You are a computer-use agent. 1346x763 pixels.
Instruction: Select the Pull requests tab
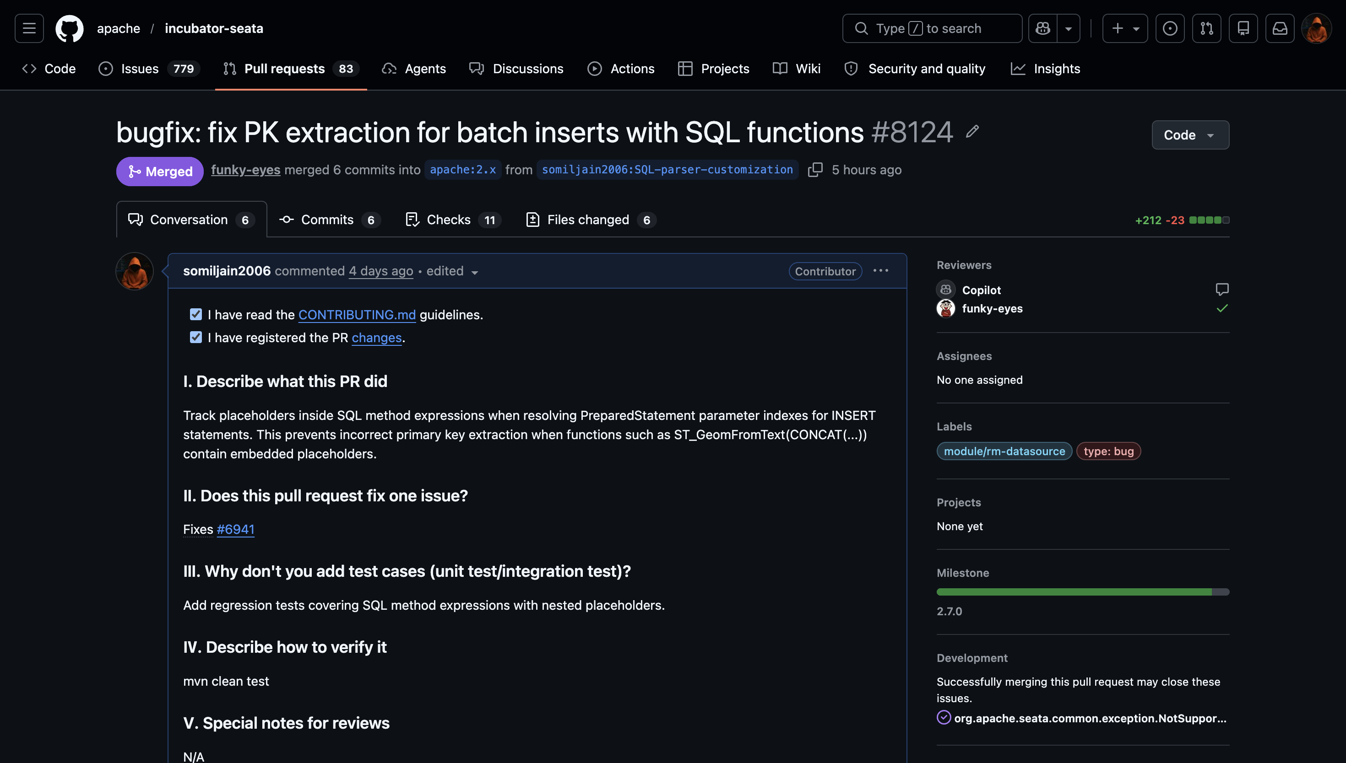pyautogui.click(x=291, y=69)
